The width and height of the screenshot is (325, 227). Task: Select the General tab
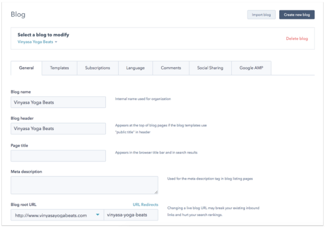click(26, 68)
